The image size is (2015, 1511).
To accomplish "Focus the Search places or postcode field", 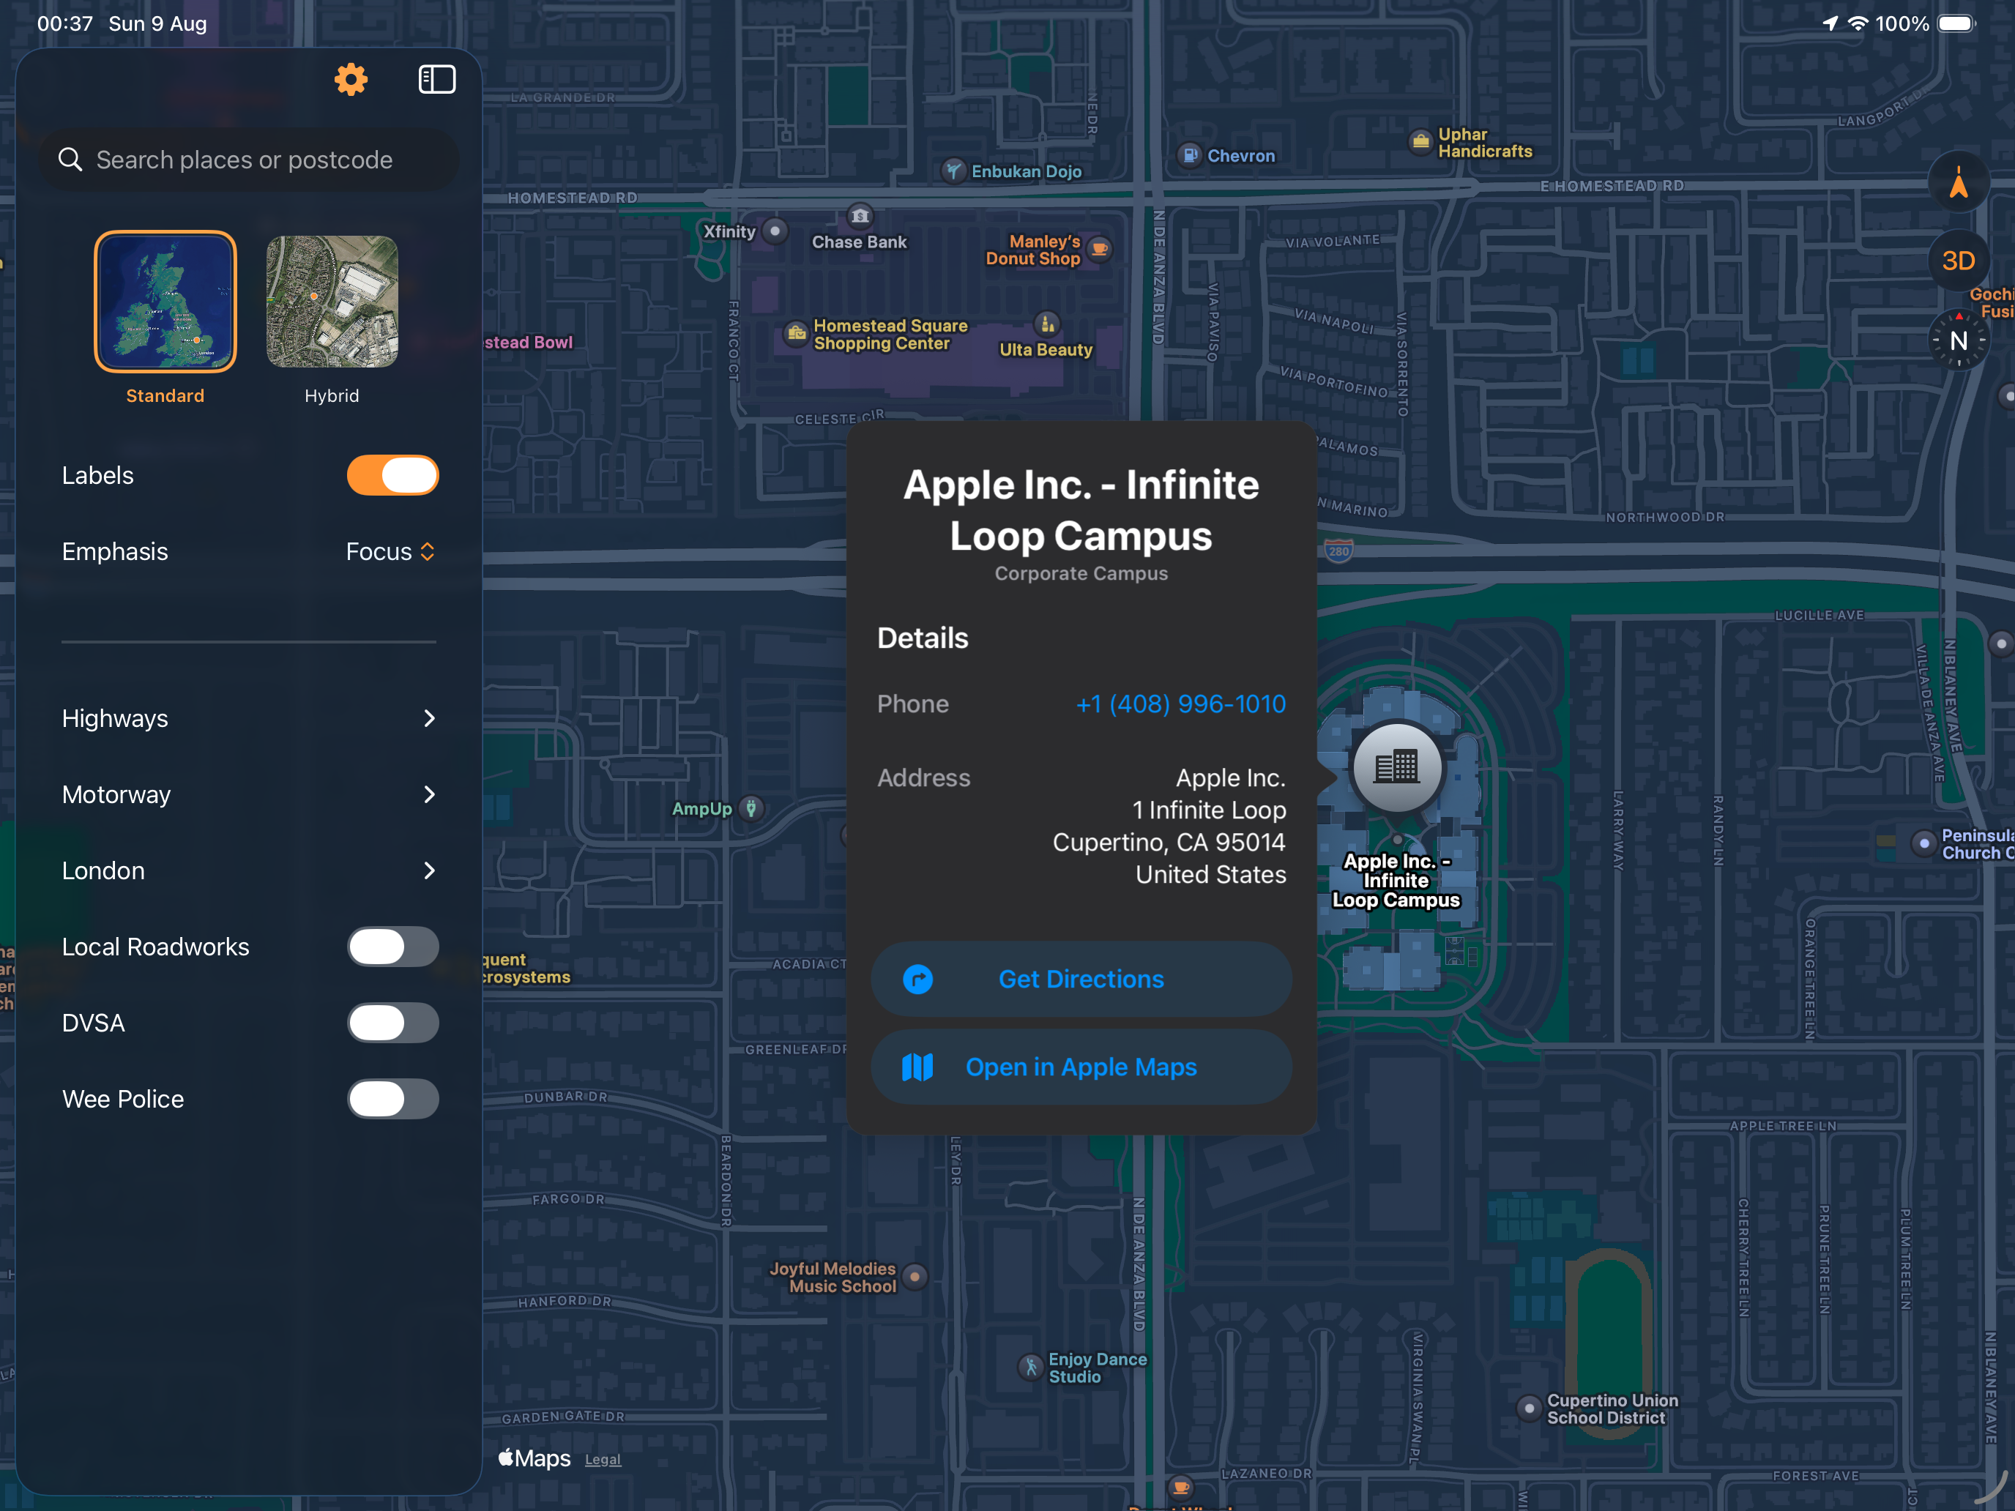I will coord(249,160).
